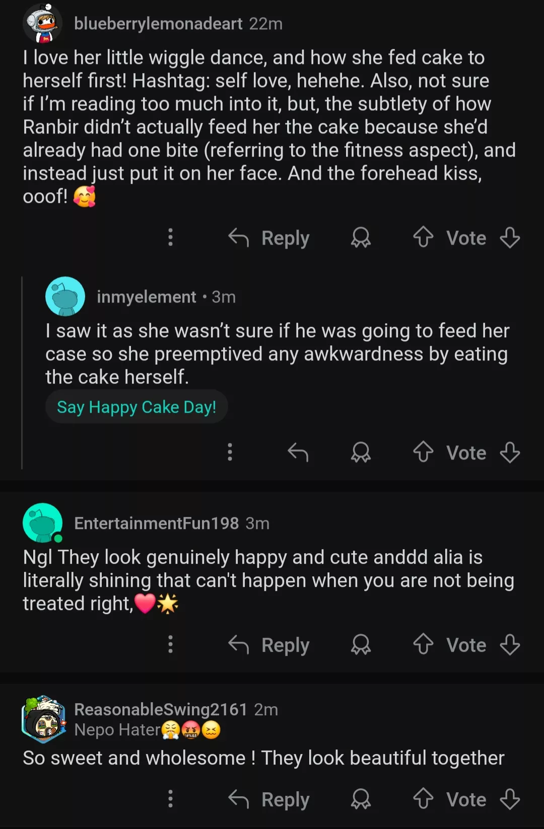Reply to blueberrylemonadeart's comment
The image size is (544, 829).
(x=269, y=238)
